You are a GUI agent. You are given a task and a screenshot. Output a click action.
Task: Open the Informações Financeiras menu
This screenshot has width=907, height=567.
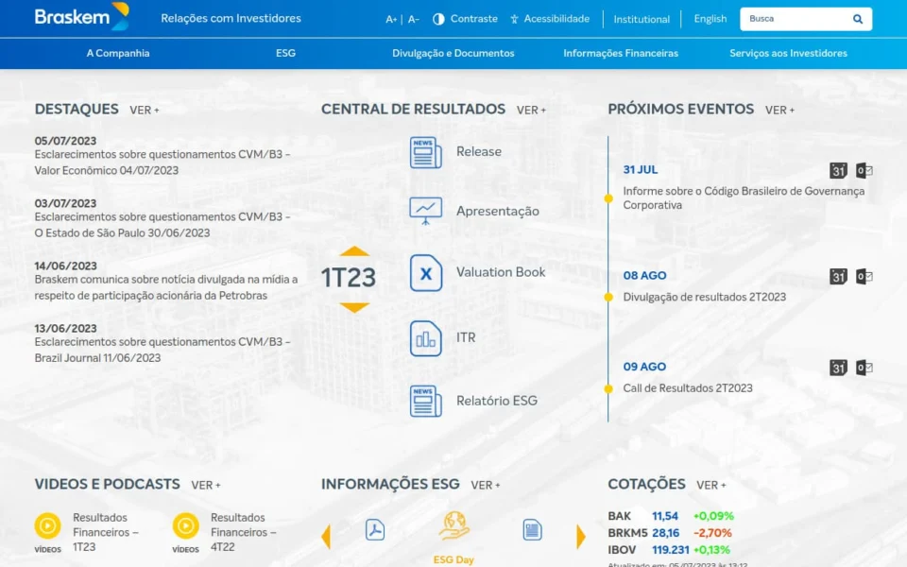pos(621,53)
